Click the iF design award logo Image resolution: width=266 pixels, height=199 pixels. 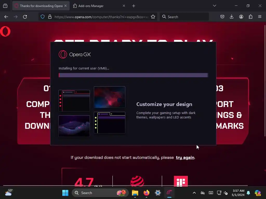(x=181, y=181)
